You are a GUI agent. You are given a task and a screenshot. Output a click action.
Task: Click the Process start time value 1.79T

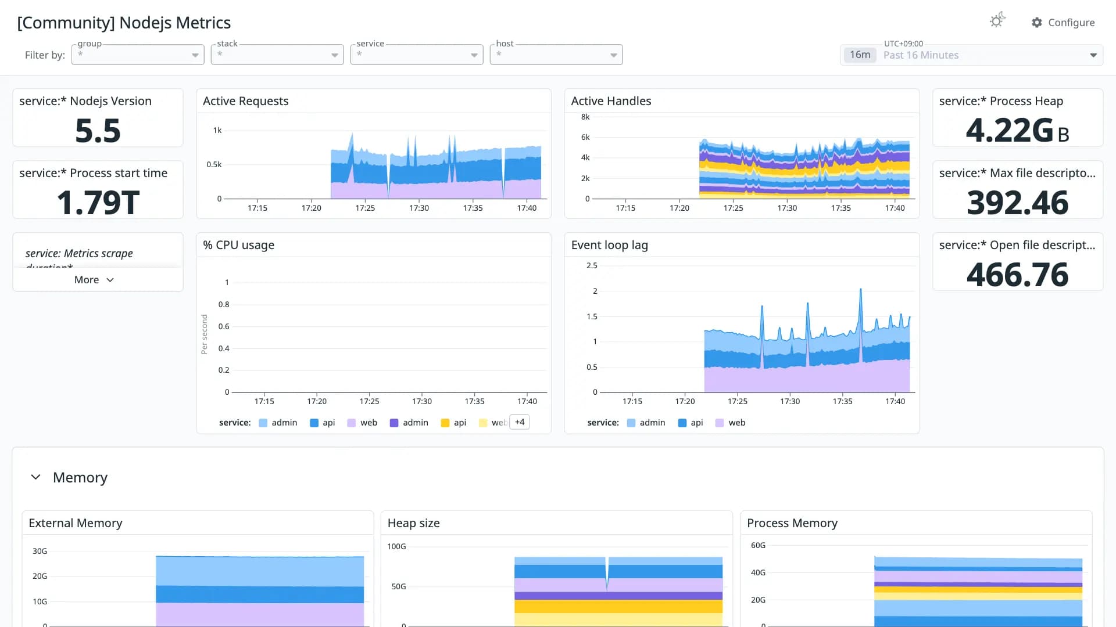click(x=98, y=203)
